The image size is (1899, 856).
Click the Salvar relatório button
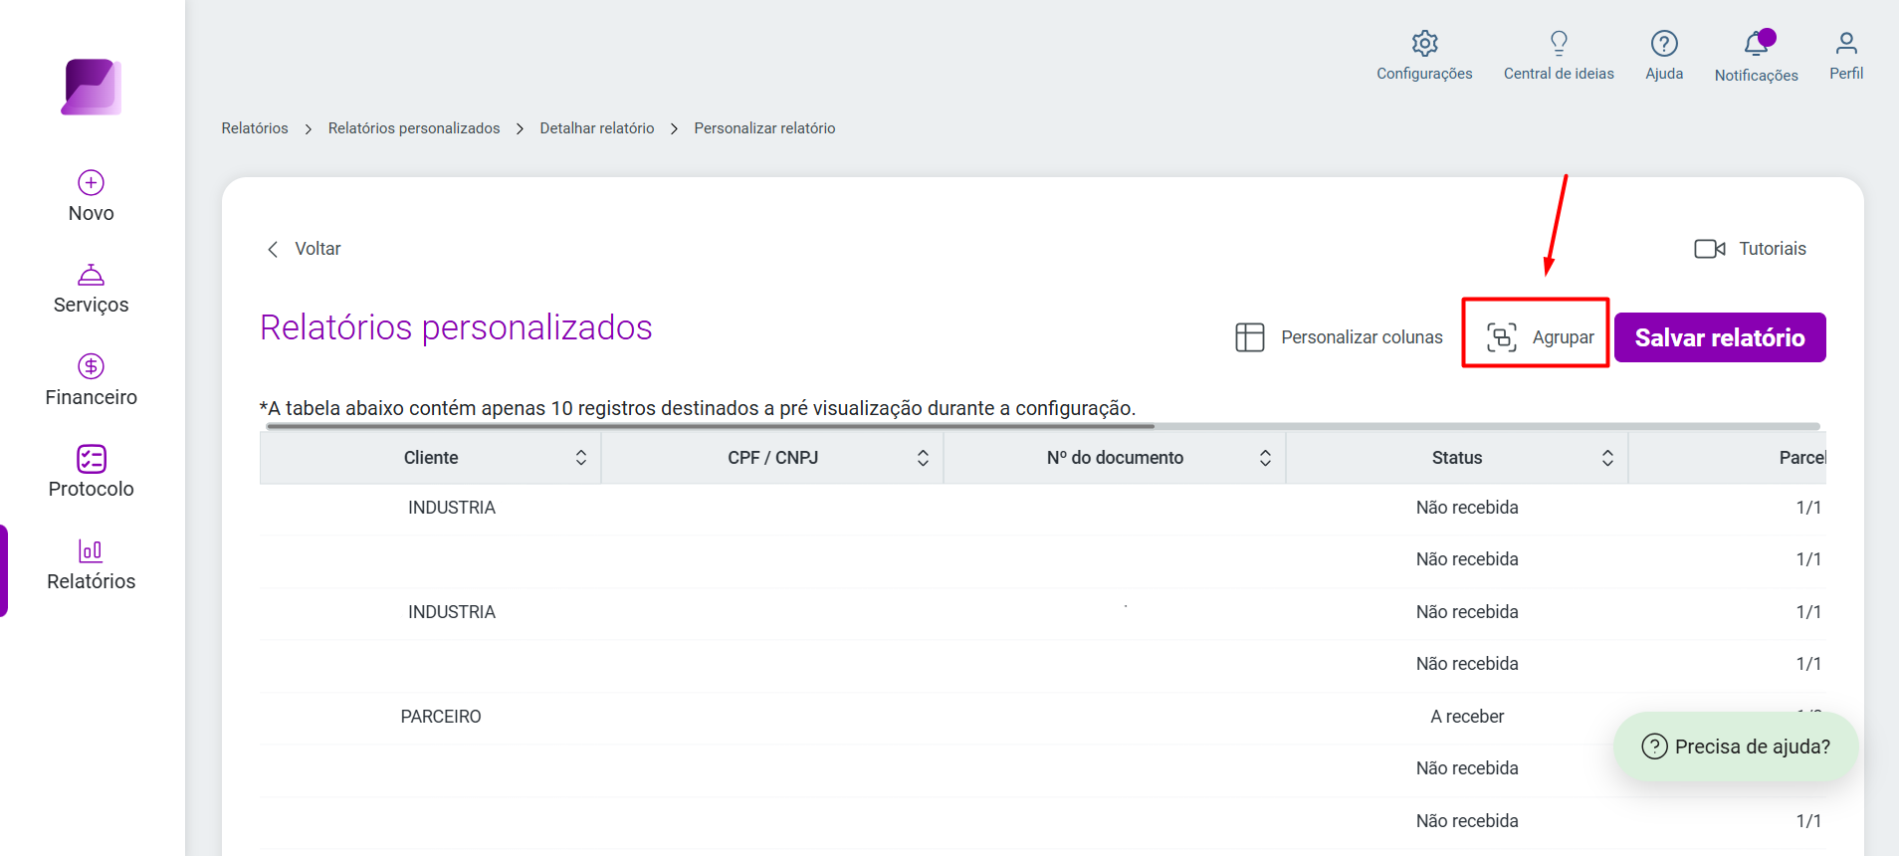coord(1720,337)
